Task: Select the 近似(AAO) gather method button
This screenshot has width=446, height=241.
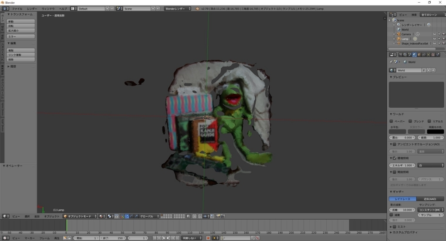Action: pyautogui.click(x=430, y=198)
